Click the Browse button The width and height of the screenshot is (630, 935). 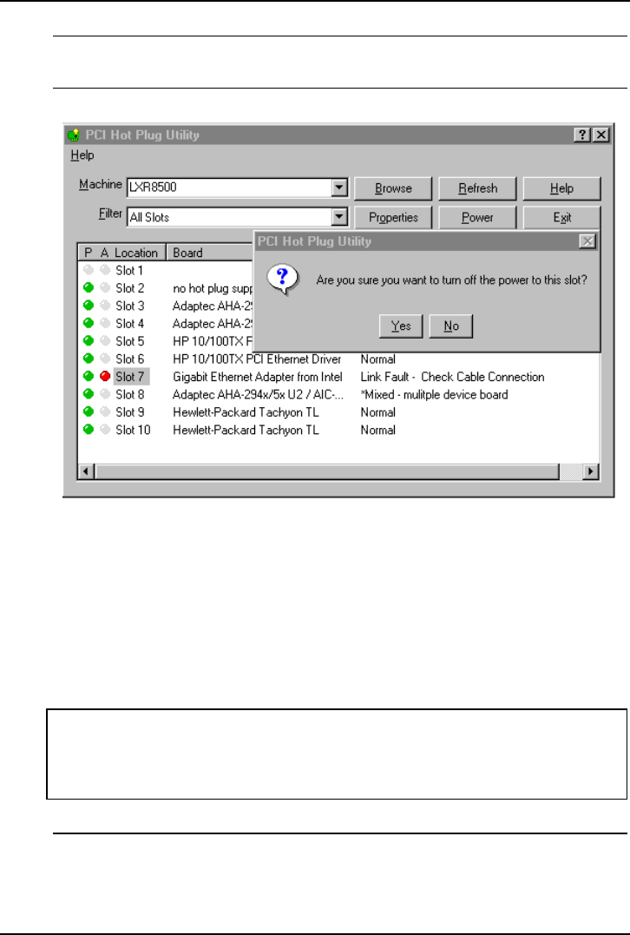coord(393,188)
